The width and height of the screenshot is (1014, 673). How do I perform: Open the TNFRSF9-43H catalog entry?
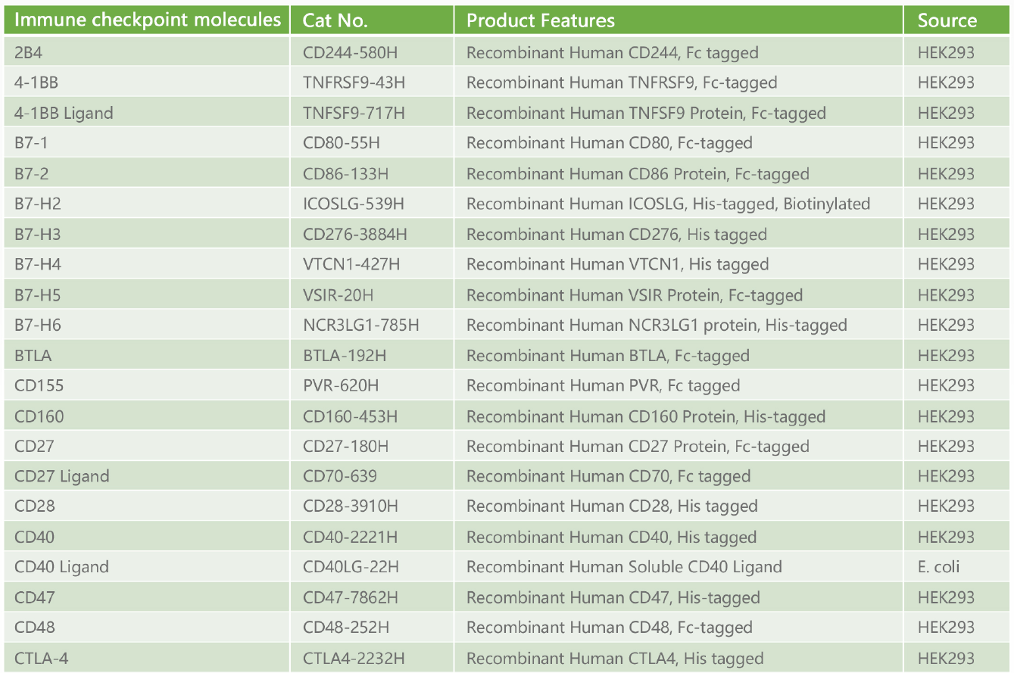click(x=354, y=82)
